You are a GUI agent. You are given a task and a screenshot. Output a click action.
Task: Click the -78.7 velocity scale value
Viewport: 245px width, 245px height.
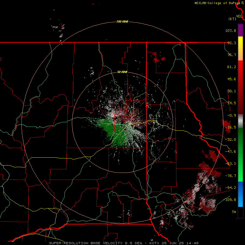[x=231, y=176]
